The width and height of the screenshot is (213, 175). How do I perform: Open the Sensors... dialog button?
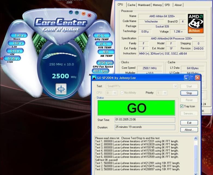click(189, 113)
